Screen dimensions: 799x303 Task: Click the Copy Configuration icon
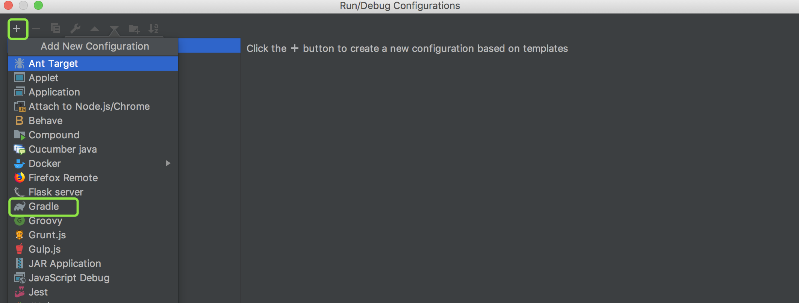pos(56,29)
